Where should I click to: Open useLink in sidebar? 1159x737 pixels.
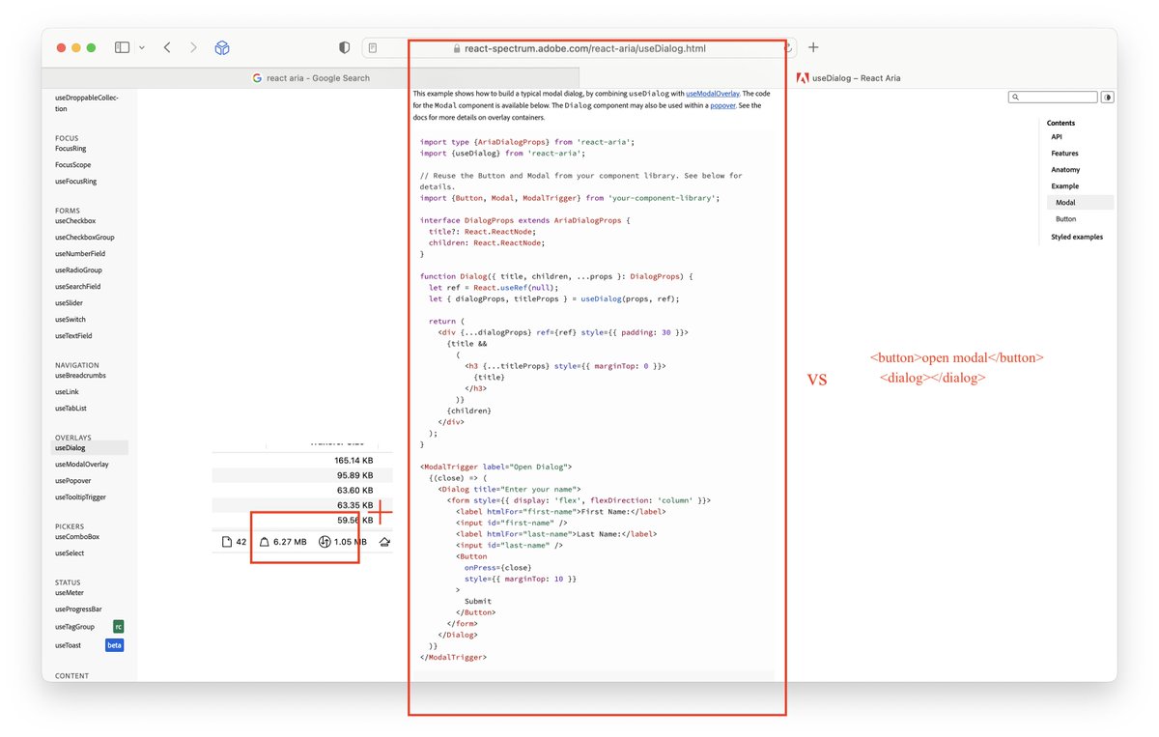pos(67,392)
